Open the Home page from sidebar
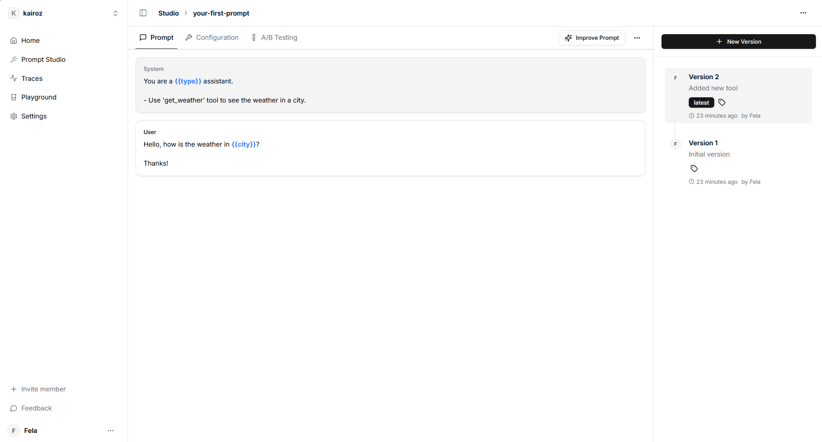Viewport: 822px width, 442px height. click(30, 41)
